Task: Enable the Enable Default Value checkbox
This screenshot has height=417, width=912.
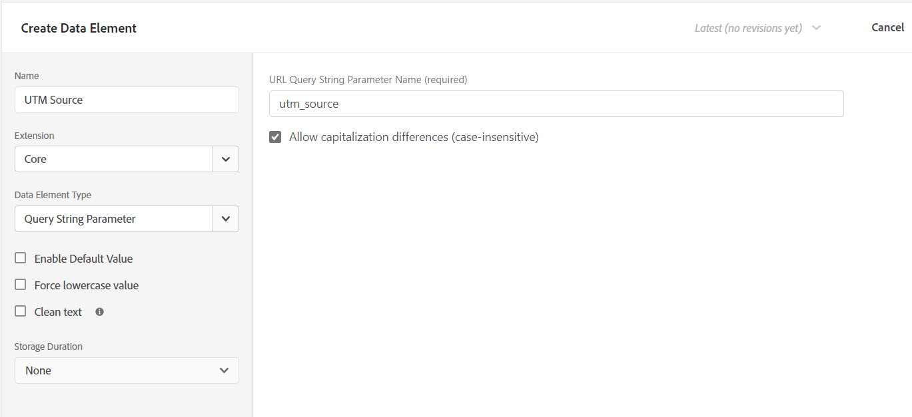Action: (x=20, y=258)
